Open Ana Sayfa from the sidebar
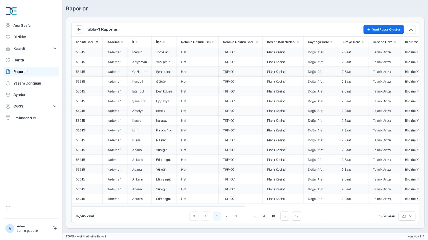428x240 pixels. 31,25
